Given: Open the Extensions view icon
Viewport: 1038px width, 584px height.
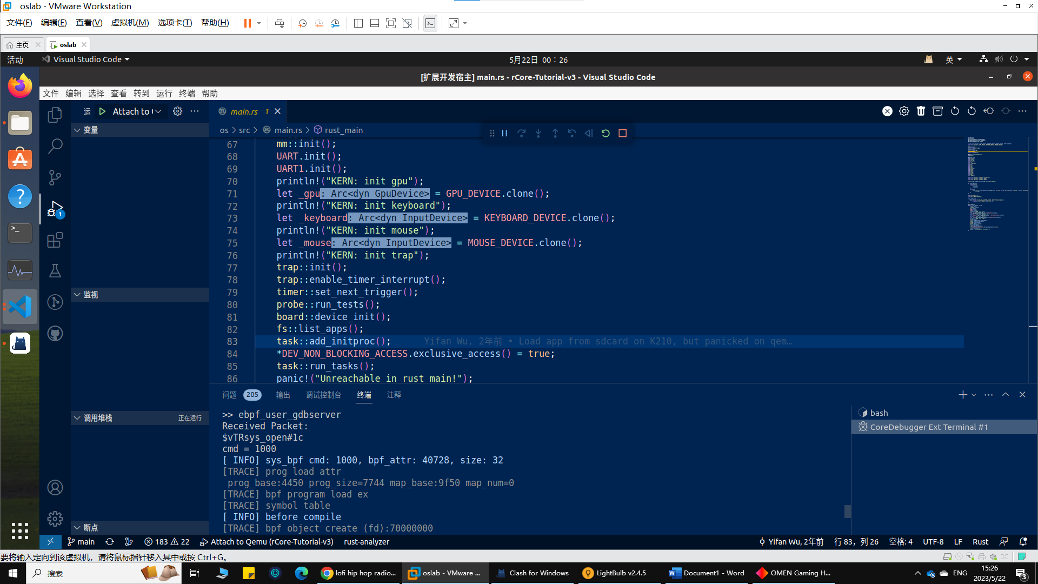Looking at the screenshot, I should coord(55,240).
